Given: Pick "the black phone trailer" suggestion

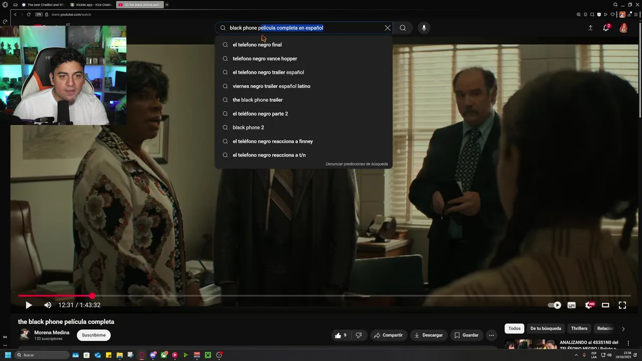Looking at the screenshot, I should (x=303, y=100).
